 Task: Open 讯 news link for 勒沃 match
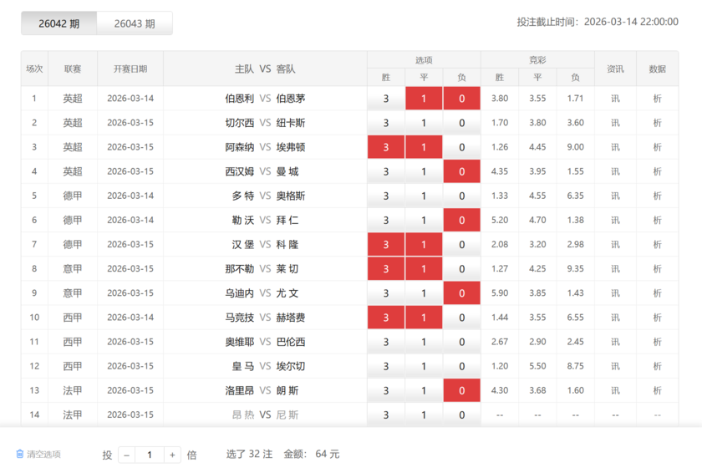(x=615, y=220)
